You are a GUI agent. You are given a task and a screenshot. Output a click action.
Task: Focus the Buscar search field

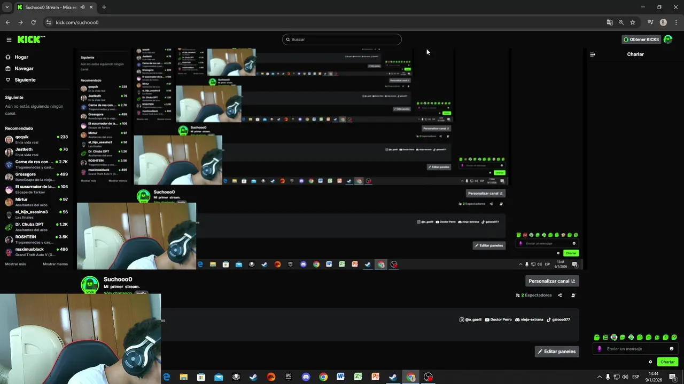342,39
